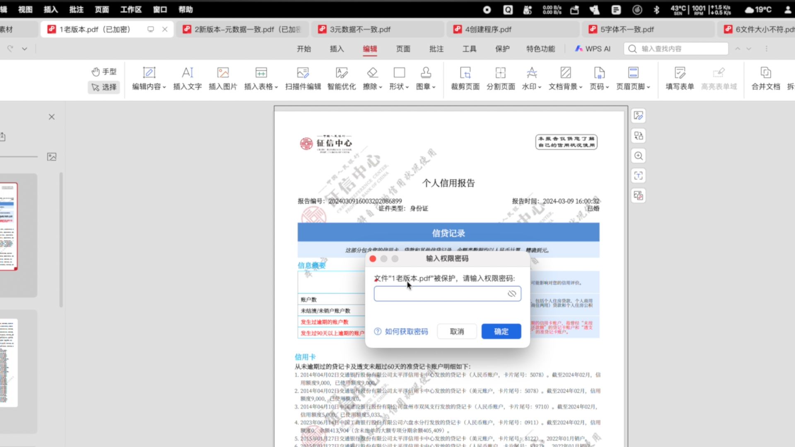This screenshot has width=795, height=447.
Task: Choose the Insert Text tool (插入文字)
Action: (187, 78)
